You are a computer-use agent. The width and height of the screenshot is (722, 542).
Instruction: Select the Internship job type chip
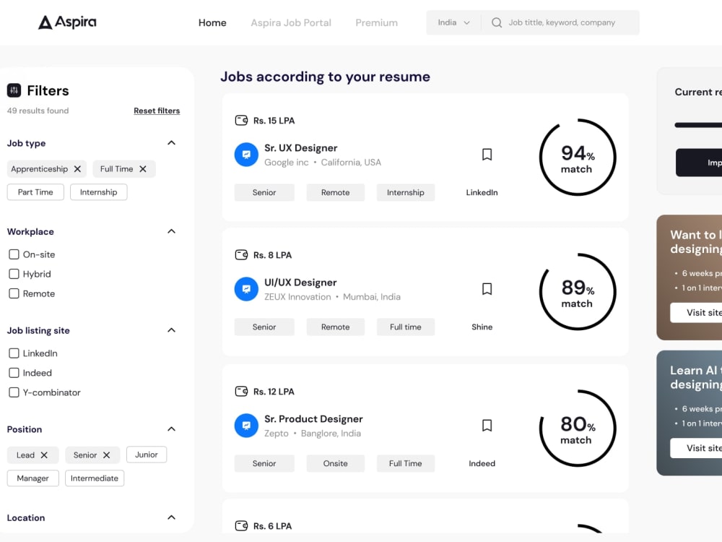[98, 192]
